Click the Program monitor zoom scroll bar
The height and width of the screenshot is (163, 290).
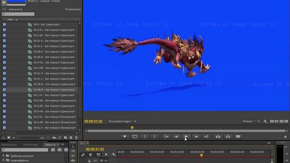pos(186,131)
